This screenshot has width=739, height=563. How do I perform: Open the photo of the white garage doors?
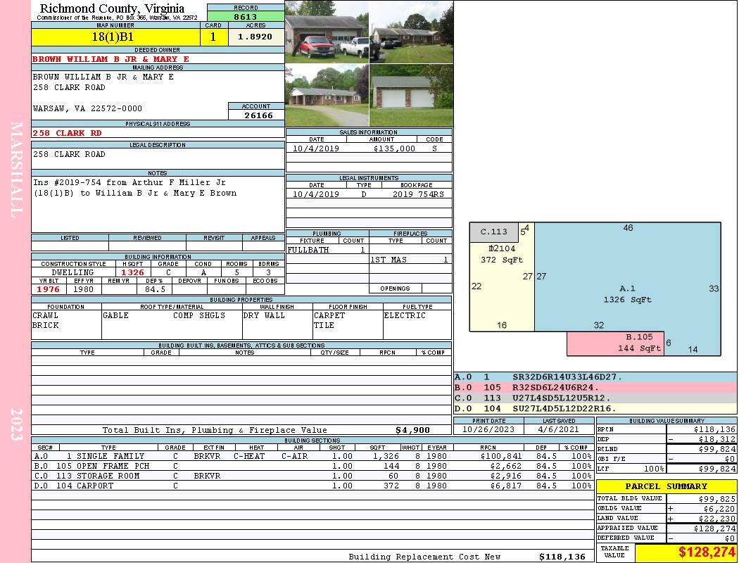[x=411, y=95]
